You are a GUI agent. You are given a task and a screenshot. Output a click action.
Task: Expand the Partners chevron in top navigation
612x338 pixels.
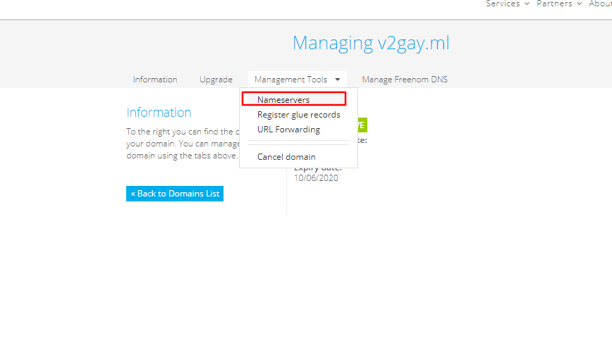click(579, 4)
